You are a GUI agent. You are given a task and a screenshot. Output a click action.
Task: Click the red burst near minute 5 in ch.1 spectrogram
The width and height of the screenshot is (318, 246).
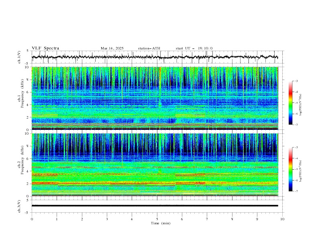160,75
